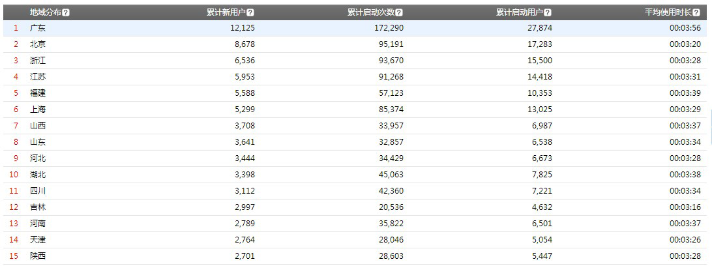Viewport: 712px width, 266px height.
Task: Click the 上海 region name
Action: [38, 110]
